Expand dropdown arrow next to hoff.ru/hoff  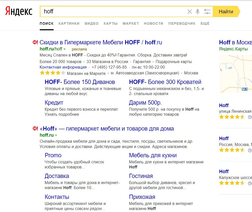[x=65, y=49]
